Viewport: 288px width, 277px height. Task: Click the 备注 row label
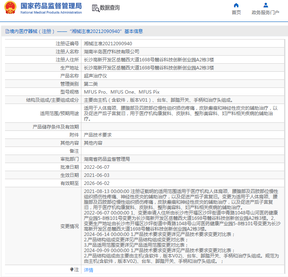[74, 151]
